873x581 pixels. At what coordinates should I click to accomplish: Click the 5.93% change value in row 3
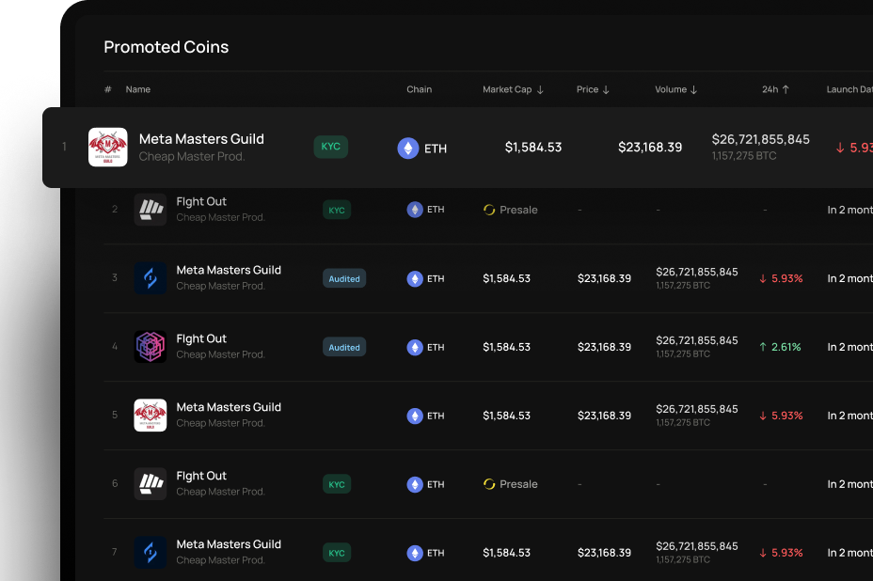(787, 278)
